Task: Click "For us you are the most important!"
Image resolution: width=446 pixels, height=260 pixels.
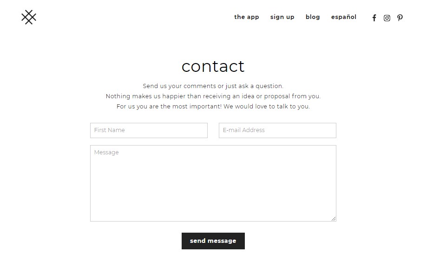Action: click(169, 107)
